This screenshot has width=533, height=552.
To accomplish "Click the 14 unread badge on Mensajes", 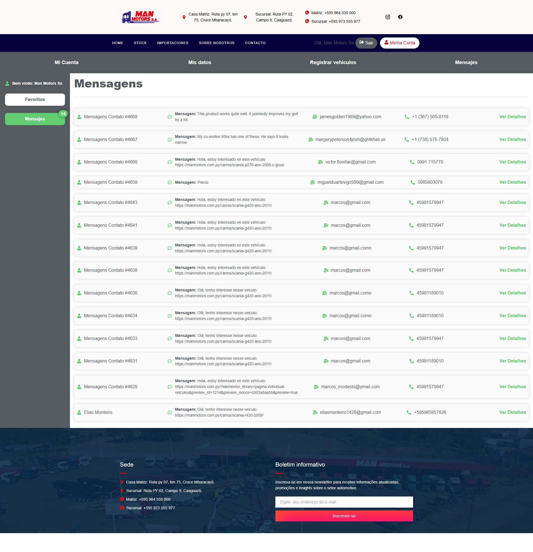I will pyautogui.click(x=63, y=114).
